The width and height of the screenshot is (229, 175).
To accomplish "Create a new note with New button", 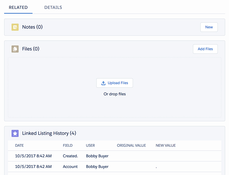I will 209,27.
